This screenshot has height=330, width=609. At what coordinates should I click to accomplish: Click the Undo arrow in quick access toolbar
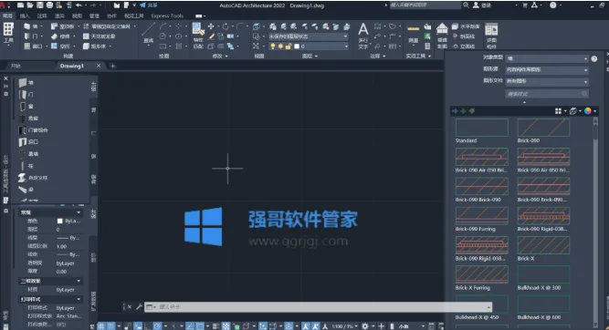(79, 5)
